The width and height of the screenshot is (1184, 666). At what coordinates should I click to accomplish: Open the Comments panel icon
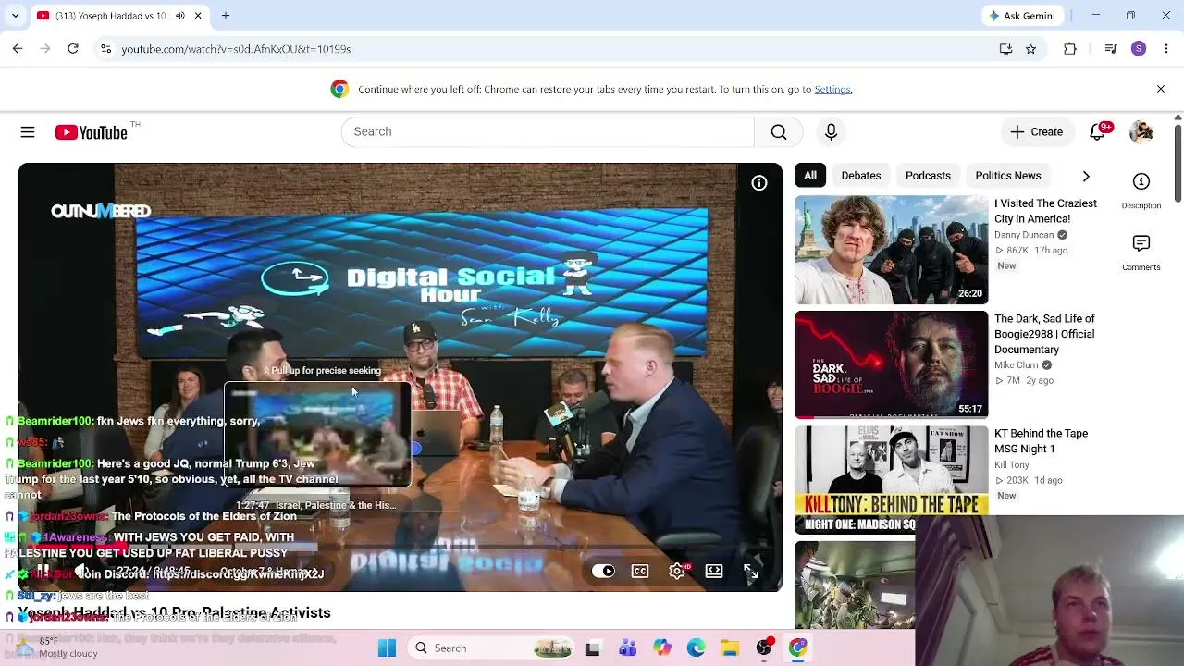coord(1141,243)
